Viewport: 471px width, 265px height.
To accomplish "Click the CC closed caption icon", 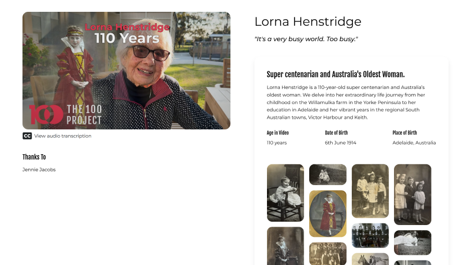I will (x=27, y=136).
